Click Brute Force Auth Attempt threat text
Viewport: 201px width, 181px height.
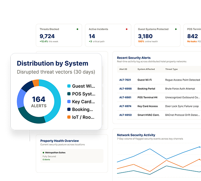click(x=180, y=89)
